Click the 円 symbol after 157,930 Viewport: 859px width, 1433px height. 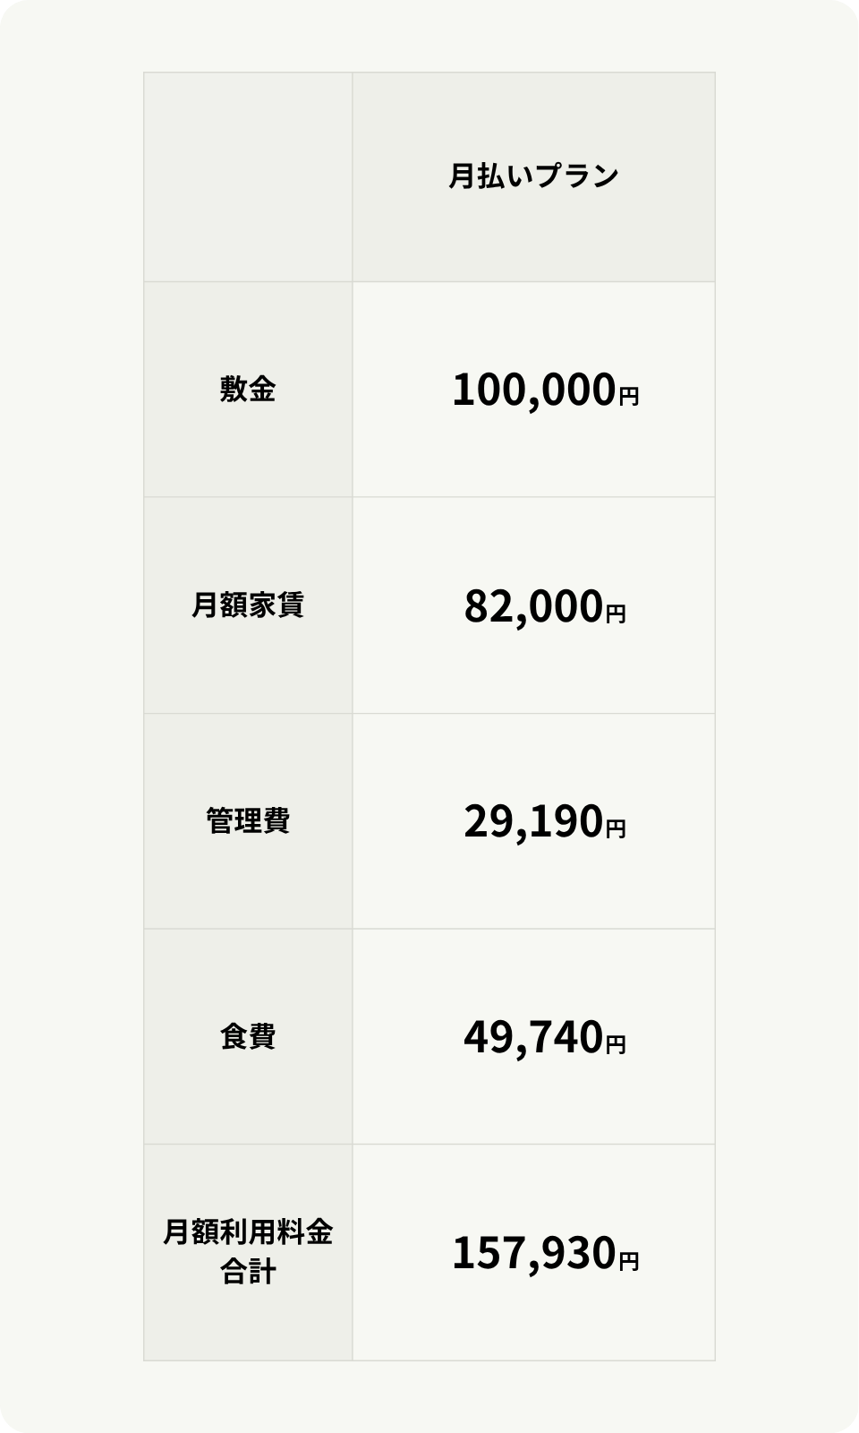(629, 1260)
